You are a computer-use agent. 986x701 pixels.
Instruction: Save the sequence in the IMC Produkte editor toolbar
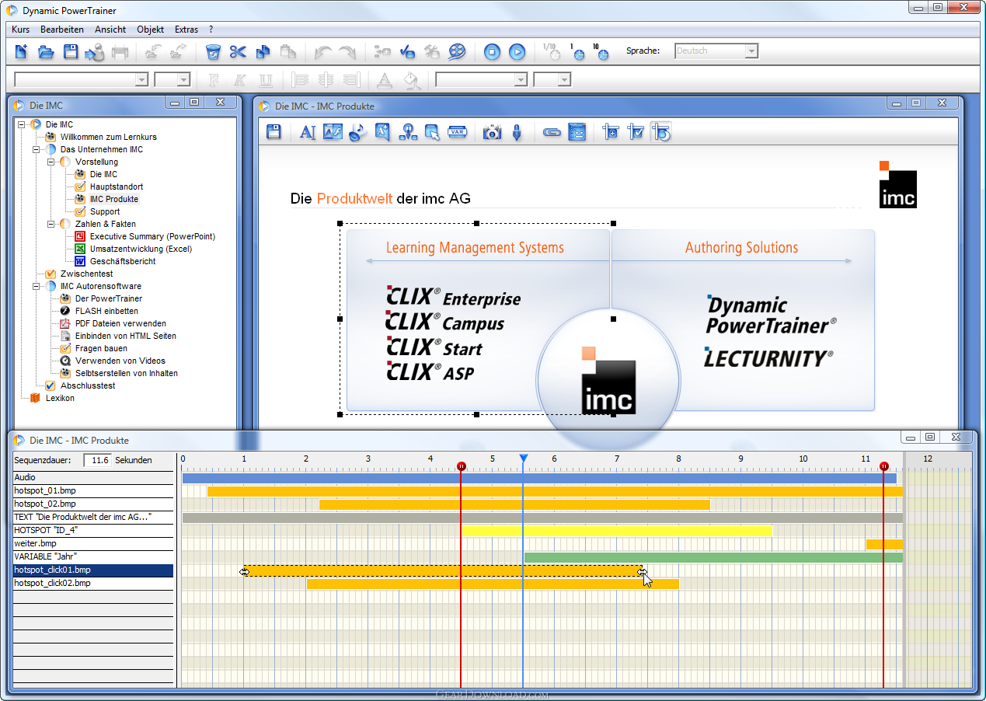point(274,132)
